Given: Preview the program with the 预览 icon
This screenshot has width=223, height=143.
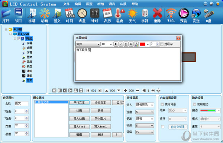Looking at the screenshot, I should (184, 15).
